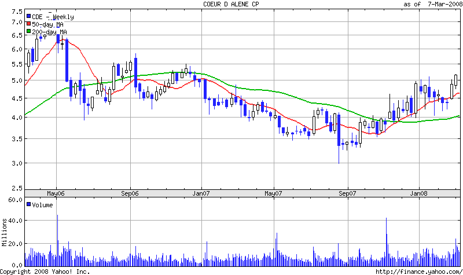Screen dimensions: 463x275
Task: Click the COEUR D ALENE CP chart title
Action: 231,4
